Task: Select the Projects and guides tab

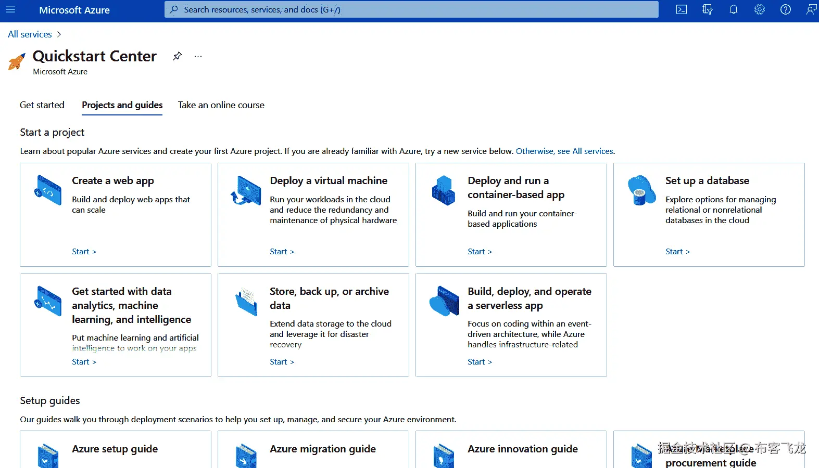Action: pos(122,105)
